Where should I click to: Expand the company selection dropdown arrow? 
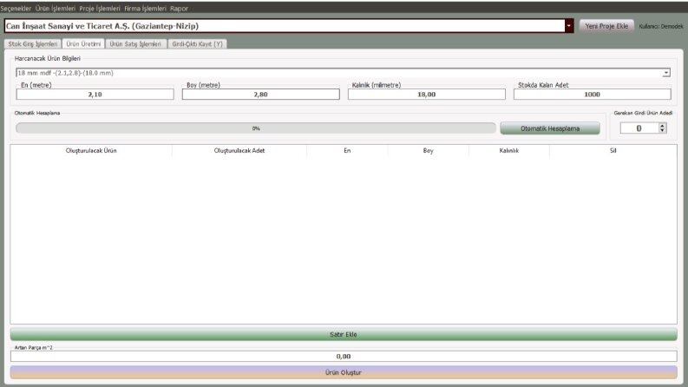point(569,26)
